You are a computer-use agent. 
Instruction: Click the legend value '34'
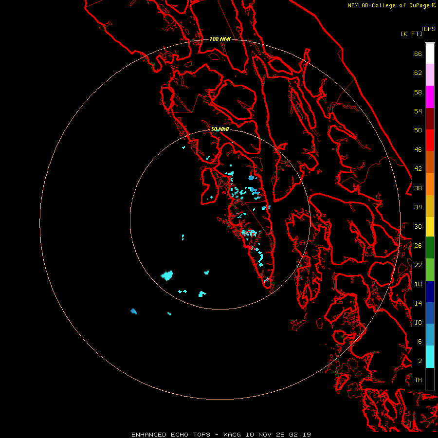418,207
